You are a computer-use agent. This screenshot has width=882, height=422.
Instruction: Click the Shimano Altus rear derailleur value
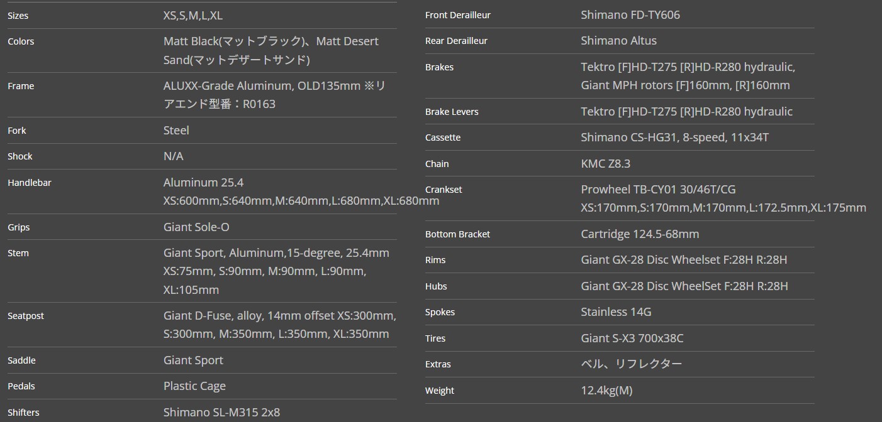618,41
